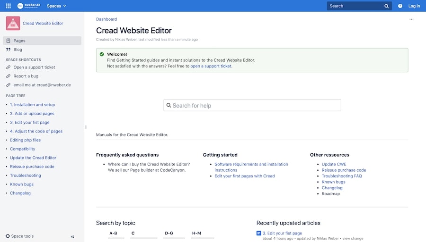Select Pages in the sidebar
The image size is (426, 242).
pyautogui.click(x=42, y=41)
